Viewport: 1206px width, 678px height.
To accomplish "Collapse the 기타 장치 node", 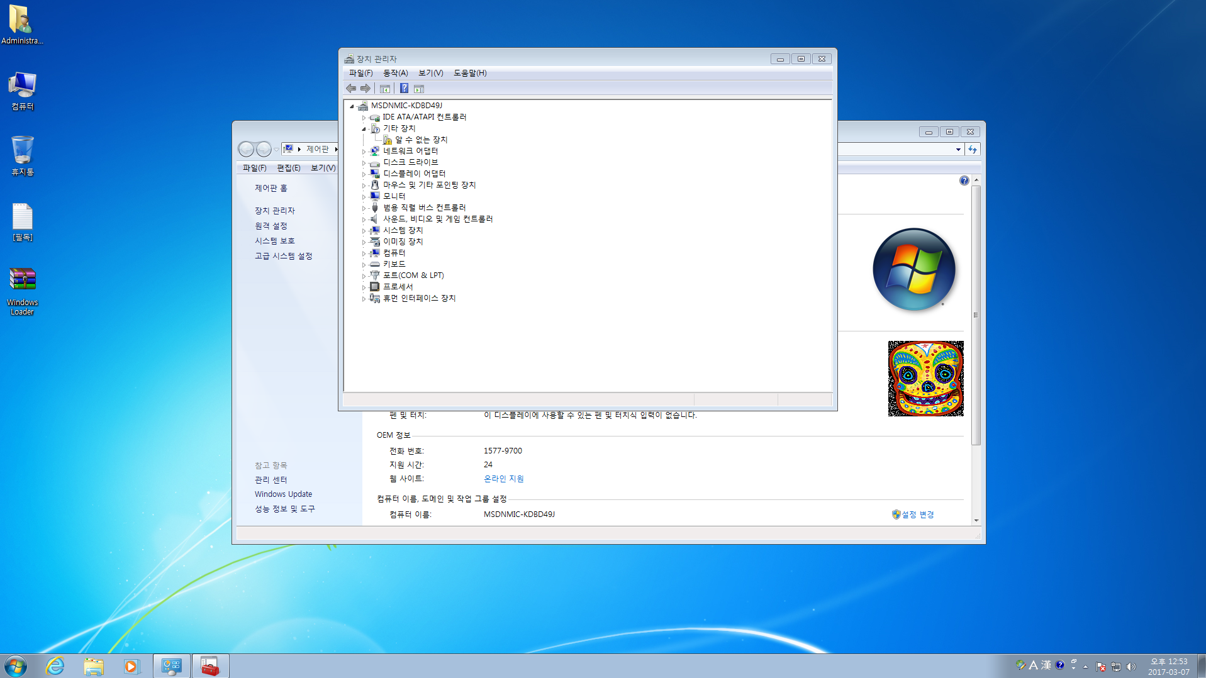I will [364, 129].
